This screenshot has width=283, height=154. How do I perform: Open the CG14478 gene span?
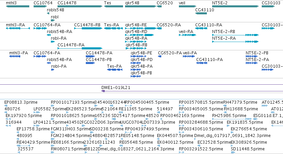point(80,6)
